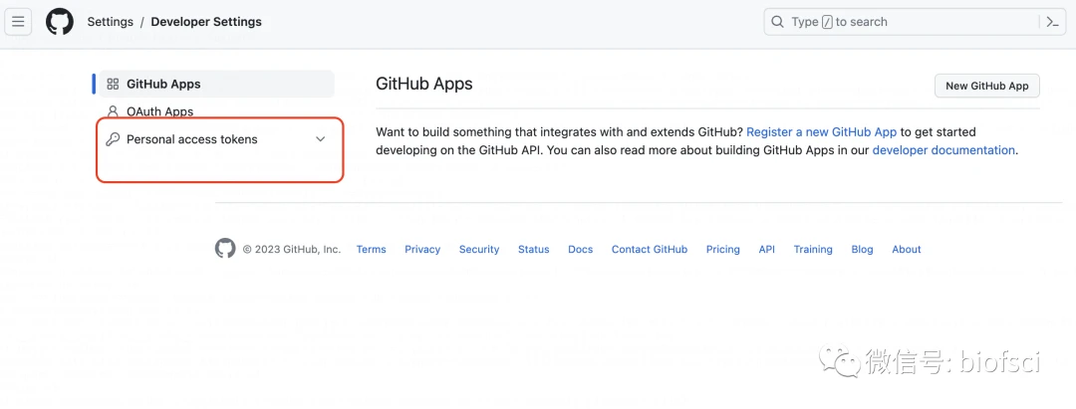The image size is (1076, 409).
Task: Follow the Register a new GitHub App link
Action: click(x=821, y=131)
